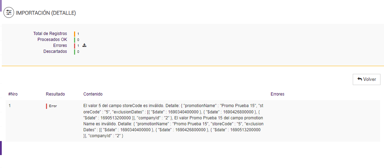The height and width of the screenshot is (168, 384).
Task: Go back with the Volver button
Action: [366, 79]
